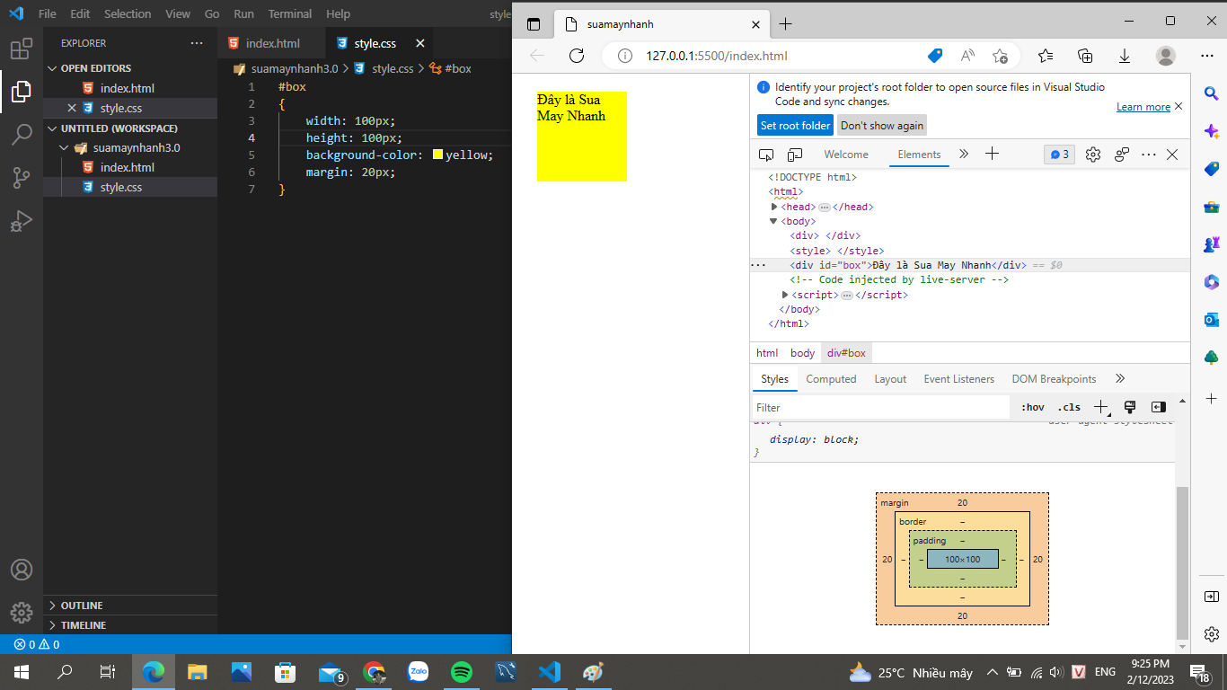This screenshot has height=690, width=1227.
Task: Toggle the Computed Styles sidebar
Action: click(x=1159, y=407)
